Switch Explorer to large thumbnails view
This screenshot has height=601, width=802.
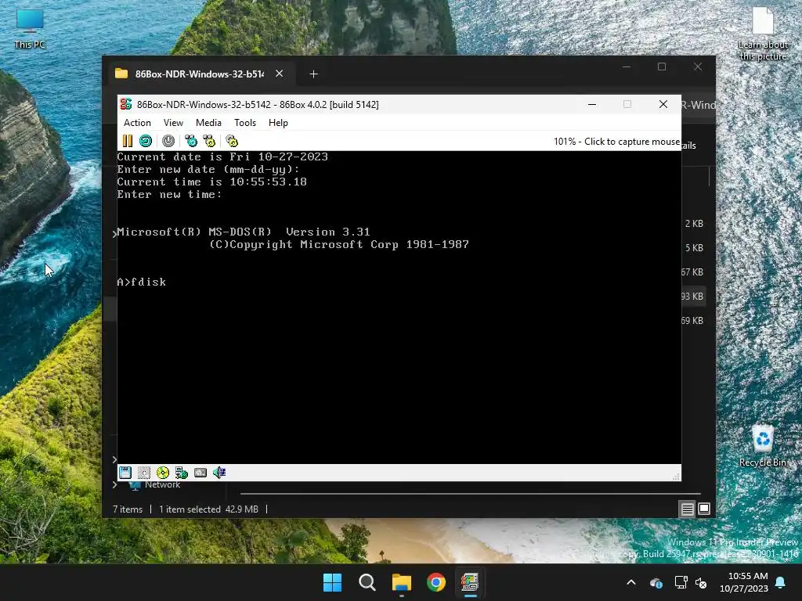(704, 509)
